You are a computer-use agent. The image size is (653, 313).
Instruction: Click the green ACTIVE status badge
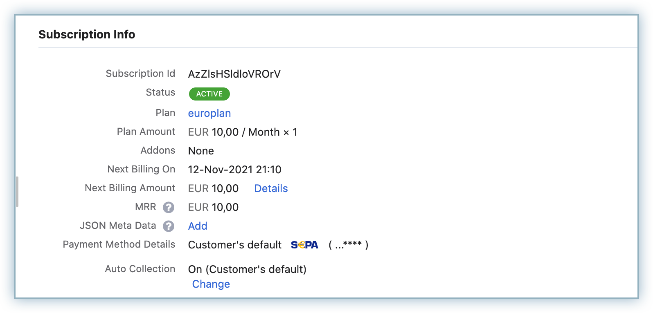point(209,94)
